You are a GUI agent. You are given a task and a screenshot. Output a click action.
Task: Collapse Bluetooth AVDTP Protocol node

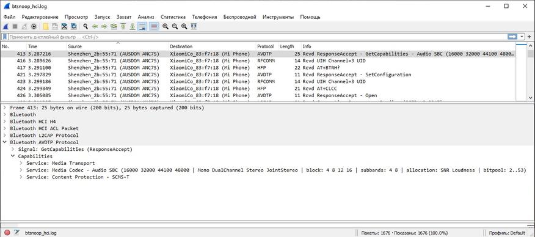click(x=4, y=142)
